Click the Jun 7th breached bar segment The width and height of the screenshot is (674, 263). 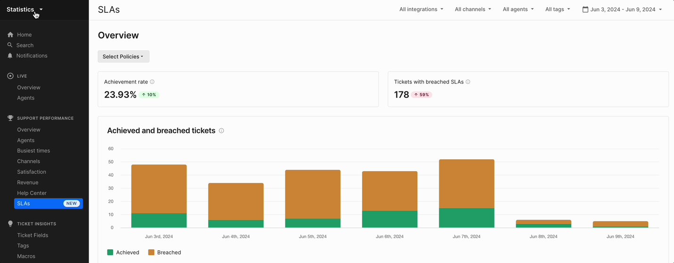[x=467, y=184]
